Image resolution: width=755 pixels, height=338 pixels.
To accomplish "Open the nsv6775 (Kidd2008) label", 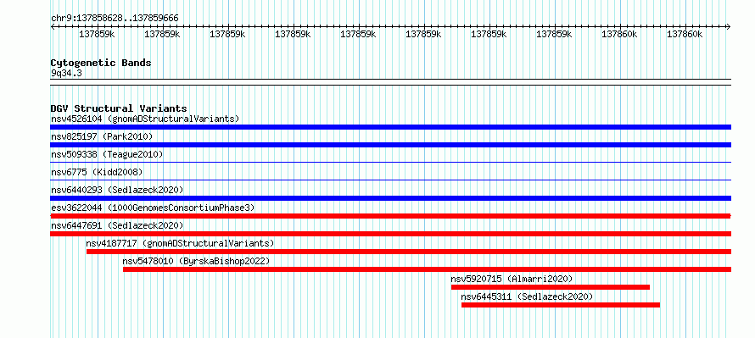I will click(x=97, y=172).
